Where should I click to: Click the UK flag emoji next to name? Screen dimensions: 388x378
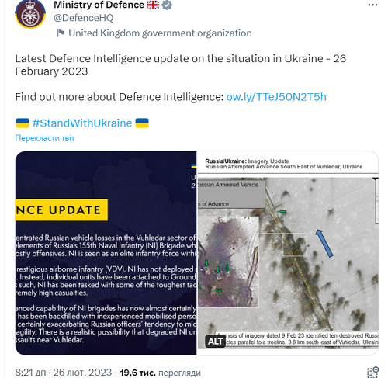pyautogui.click(x=153, y=5)
